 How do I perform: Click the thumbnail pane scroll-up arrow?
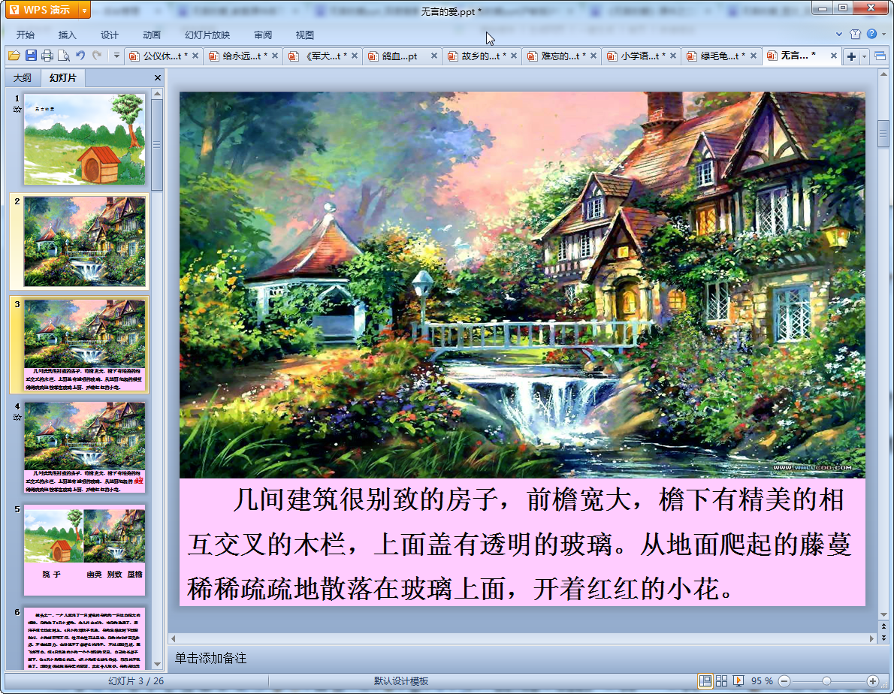pos(157,93)
